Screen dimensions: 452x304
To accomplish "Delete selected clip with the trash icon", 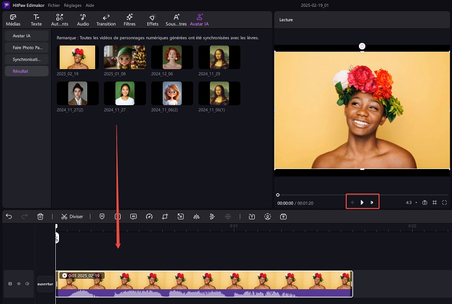I will pyautogui.click(x=40, y=216).
